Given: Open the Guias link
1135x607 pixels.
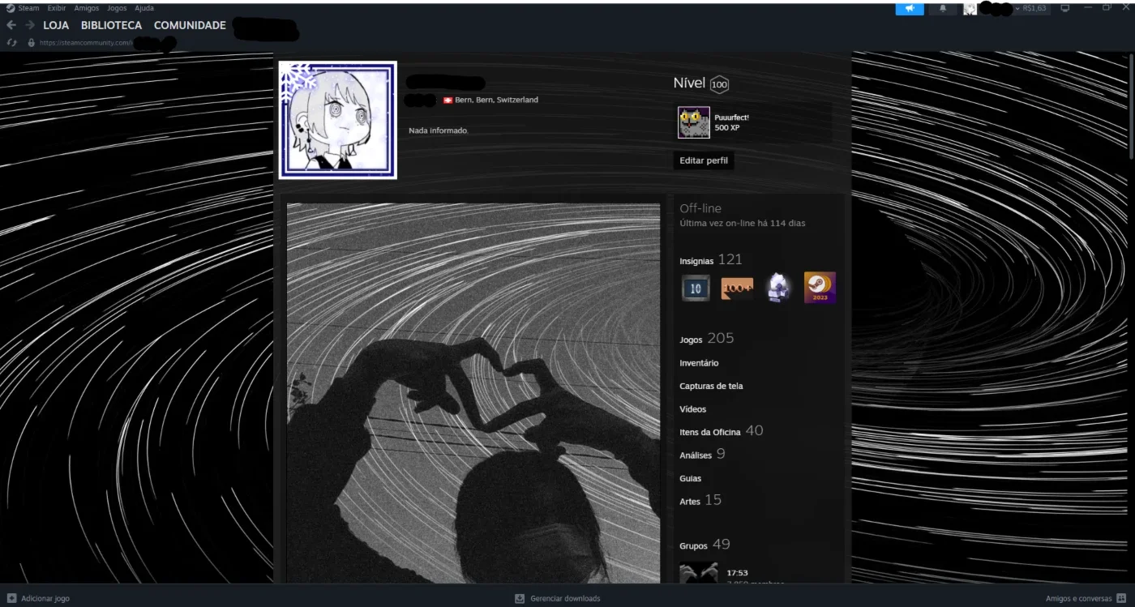Looking at the screenshot, I should [691, 478].
